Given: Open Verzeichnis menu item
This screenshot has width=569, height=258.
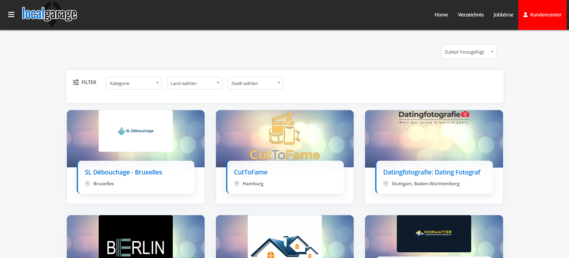Looking at the screenshot, I should [x=471, y=15].
